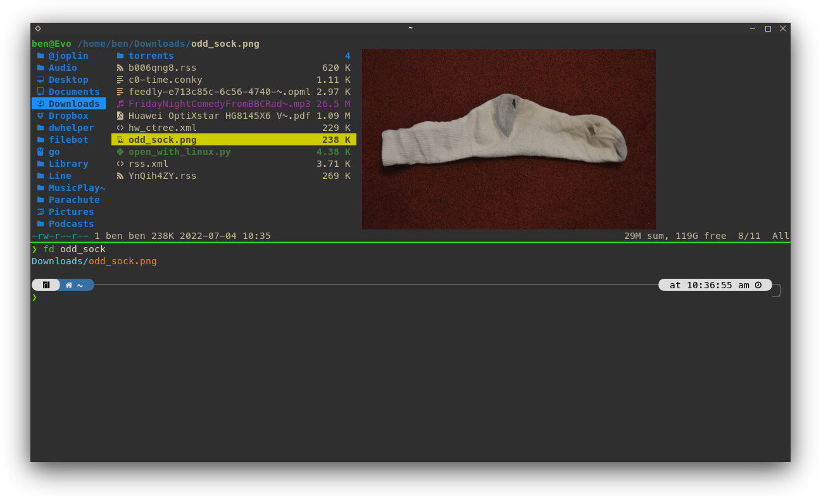Image resolution: width=821 pixels, height=500 pixels.
Task: Click the 8/11 file counter in the status bar
Action: click(x=749, y=235)
